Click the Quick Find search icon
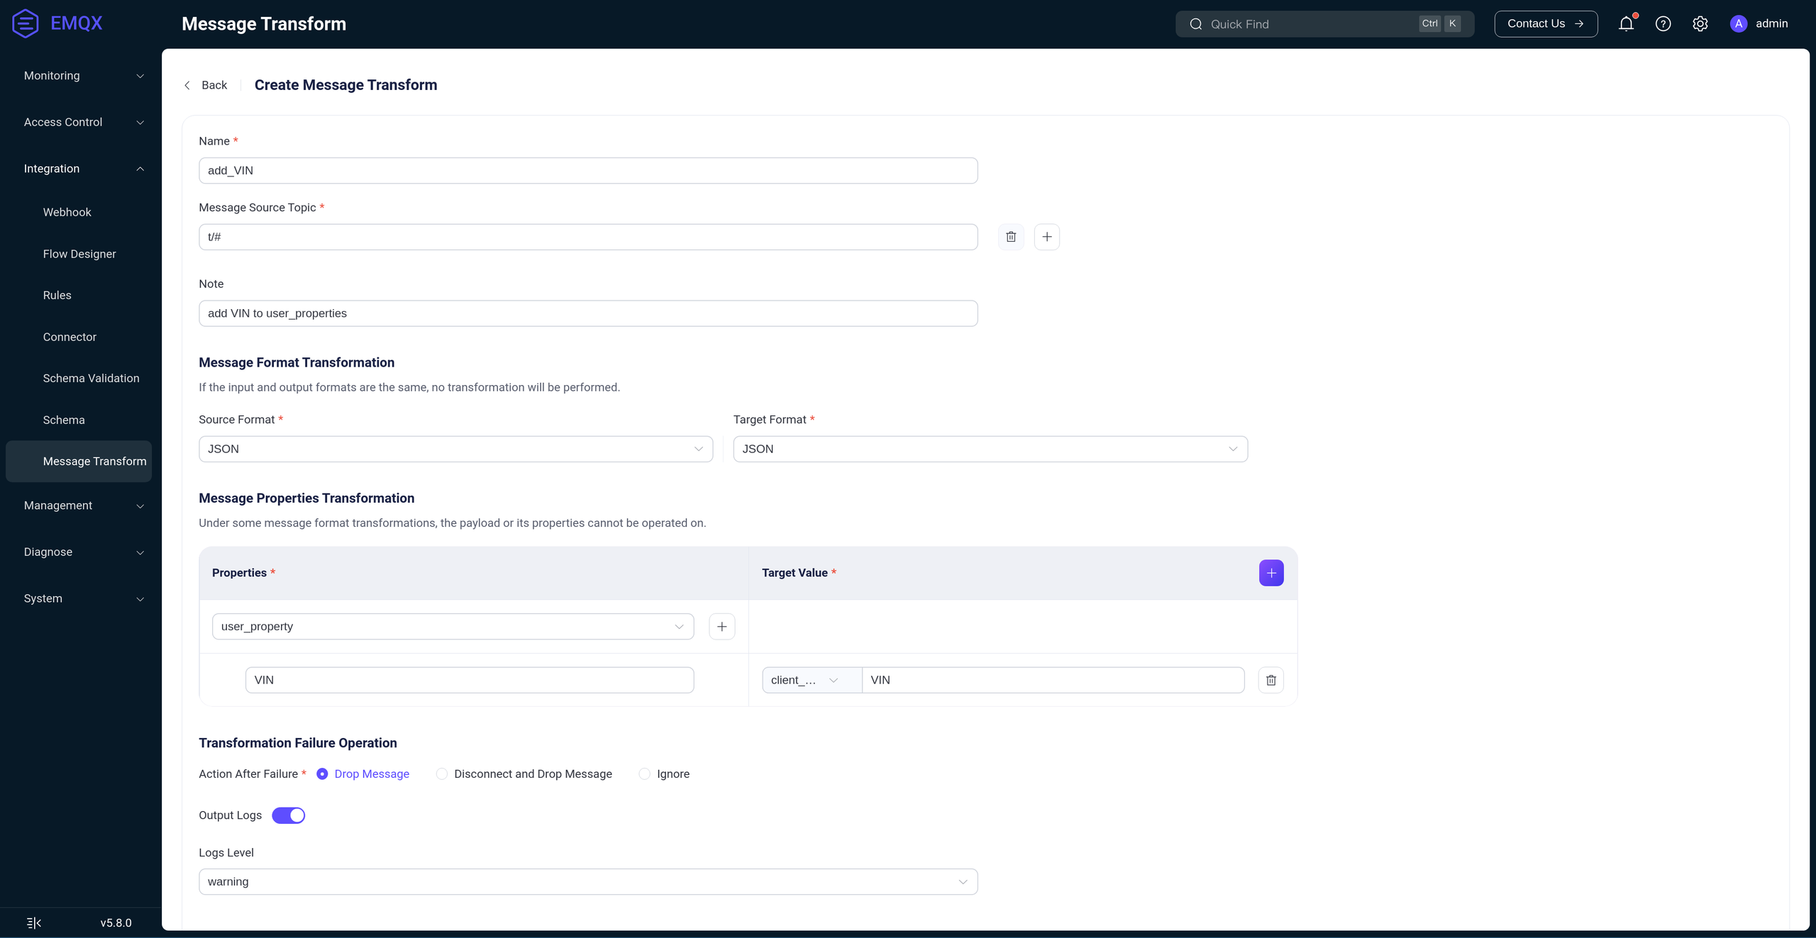The width and height of the screenshot is (1816, 938). point(1194,24)
